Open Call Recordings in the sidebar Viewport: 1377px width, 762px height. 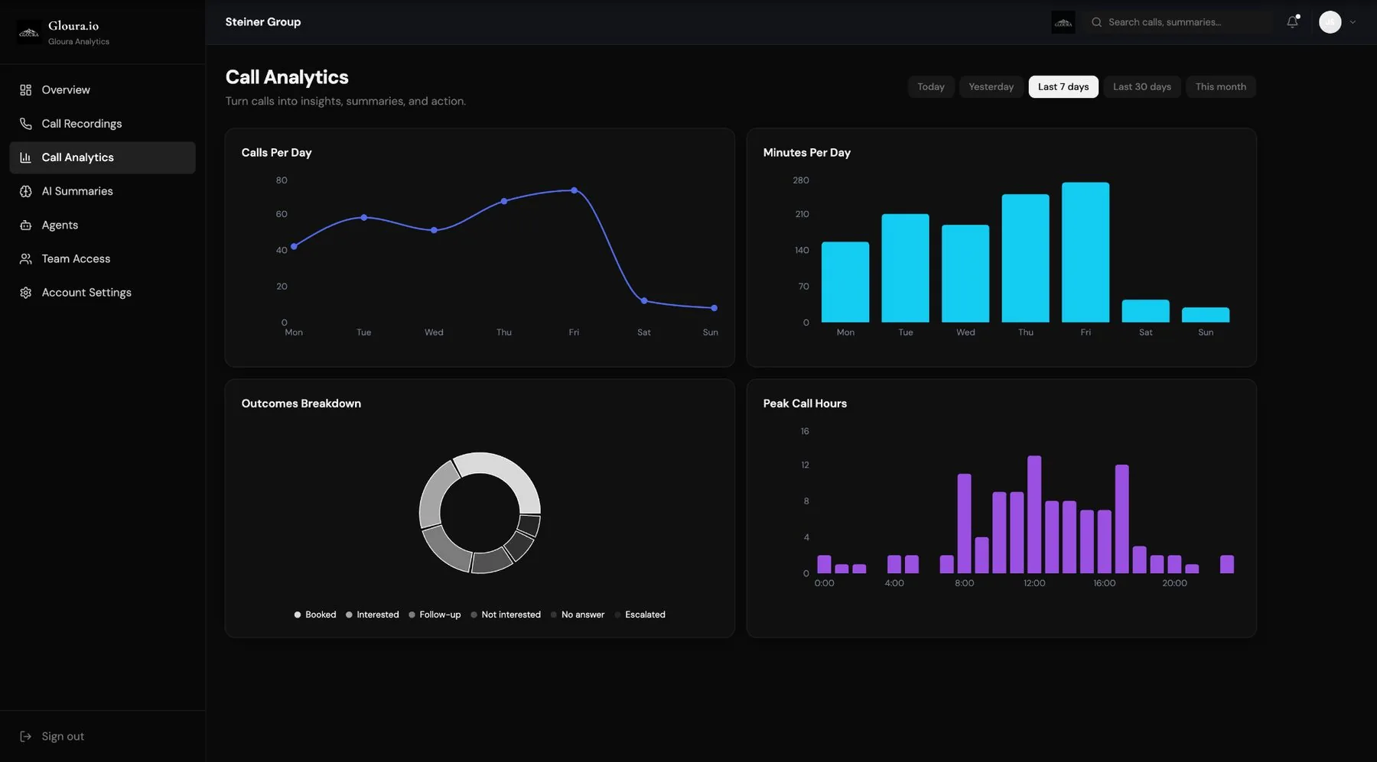pos(103,124)
